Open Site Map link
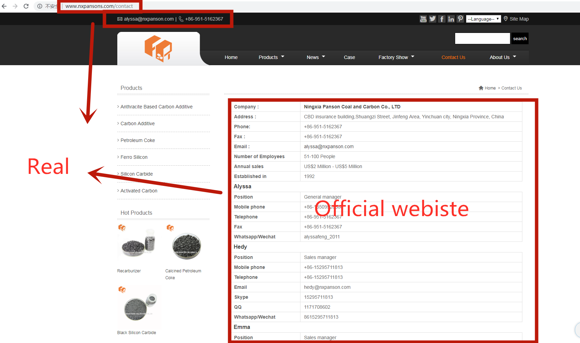The image size is (580, 343). coord(519,19)
